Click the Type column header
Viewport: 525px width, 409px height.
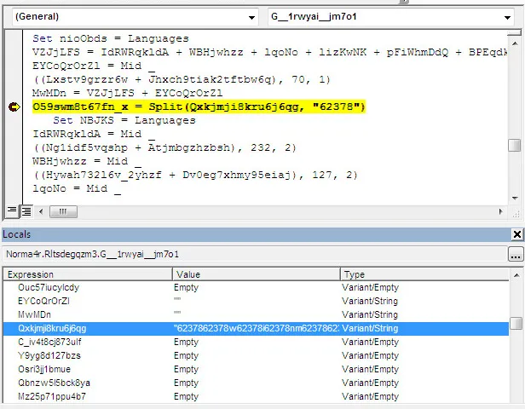424,274
